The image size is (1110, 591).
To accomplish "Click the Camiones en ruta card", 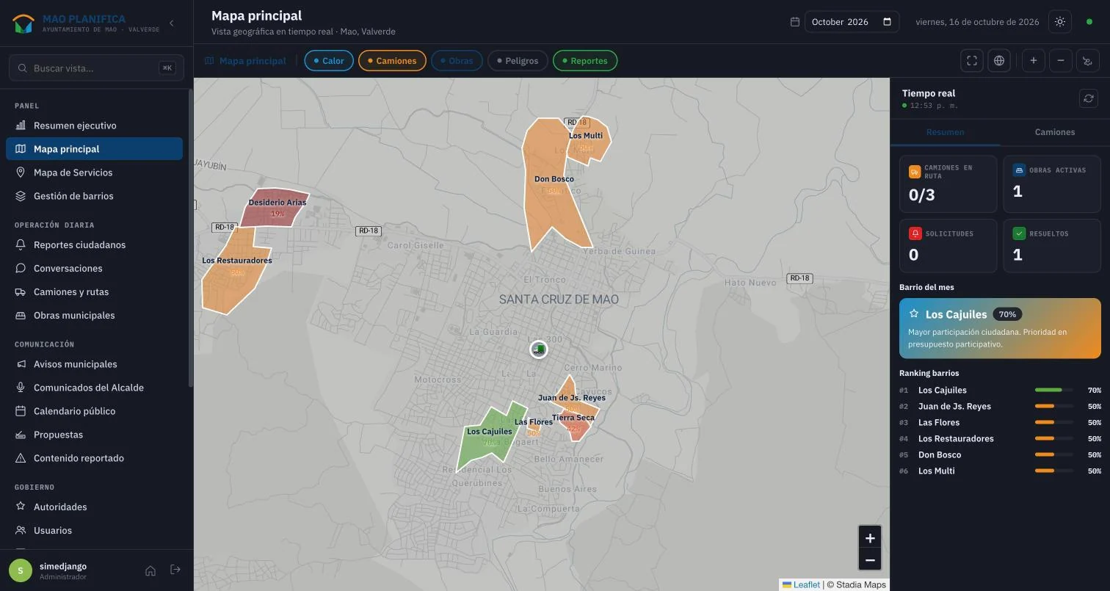I will 948,184.
